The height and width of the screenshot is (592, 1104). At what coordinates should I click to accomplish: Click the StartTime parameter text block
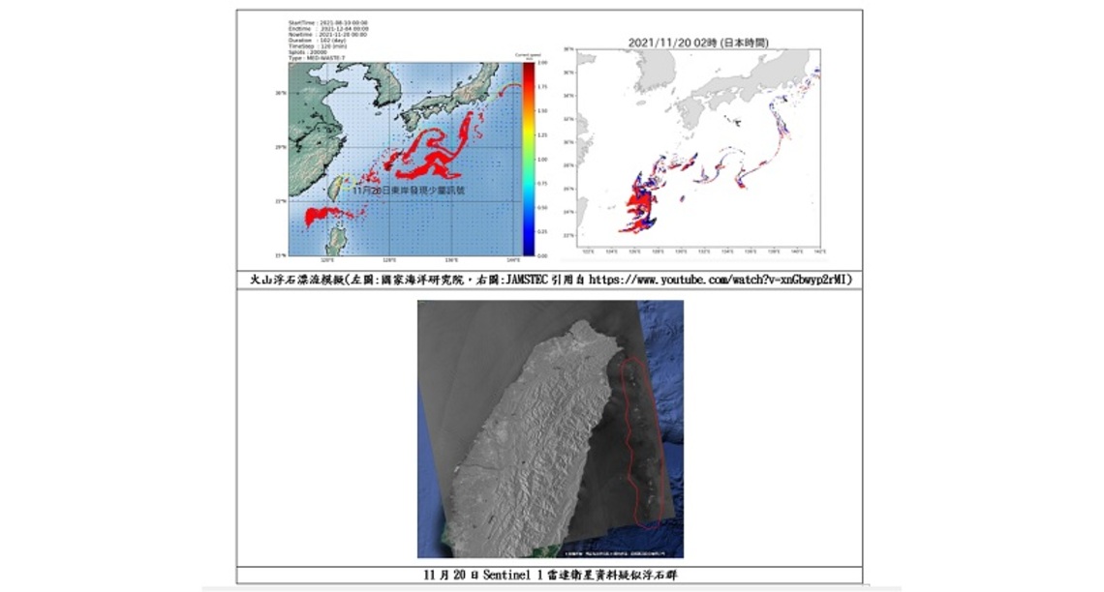(327, 41)
